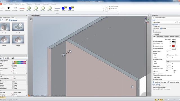Toggle Show silhouettes checkbox
Screen dimensions: 180x101
(154, 59)
